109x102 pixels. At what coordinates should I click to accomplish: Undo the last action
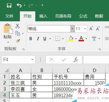(19, 5)
